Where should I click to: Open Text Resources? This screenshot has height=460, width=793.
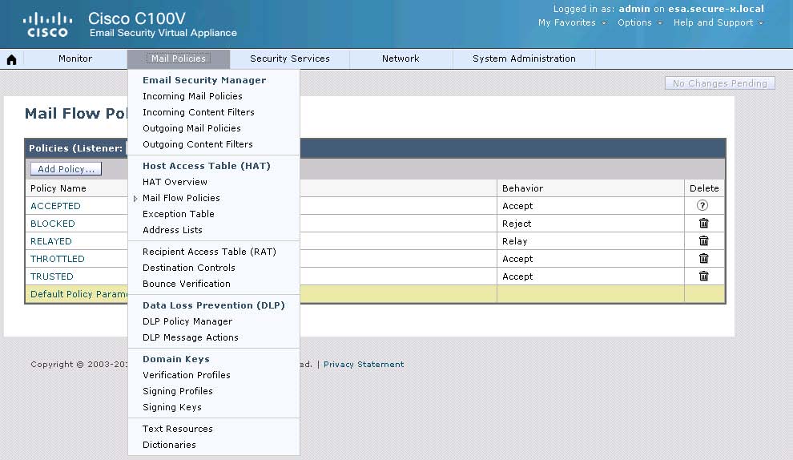tap(178, 429)
